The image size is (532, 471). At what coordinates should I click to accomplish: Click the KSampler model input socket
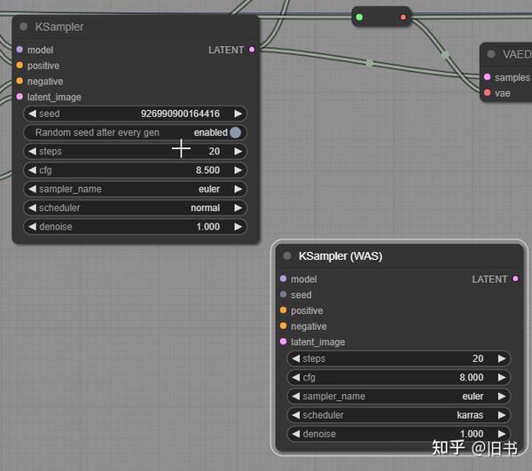pos(20,50)
